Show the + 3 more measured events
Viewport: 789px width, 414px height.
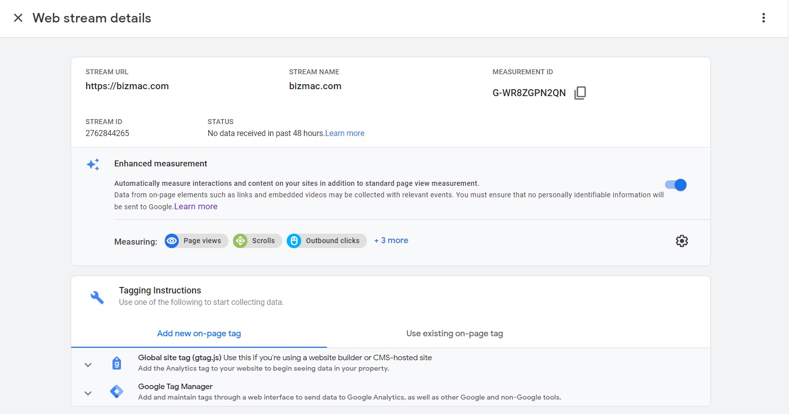tap(391, 240)
